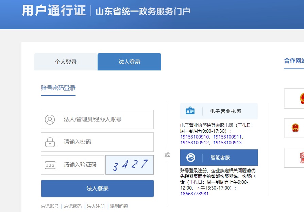Click the 请输入验证码 captcha input
Screen dimensions: 304x212
(82, 165)
